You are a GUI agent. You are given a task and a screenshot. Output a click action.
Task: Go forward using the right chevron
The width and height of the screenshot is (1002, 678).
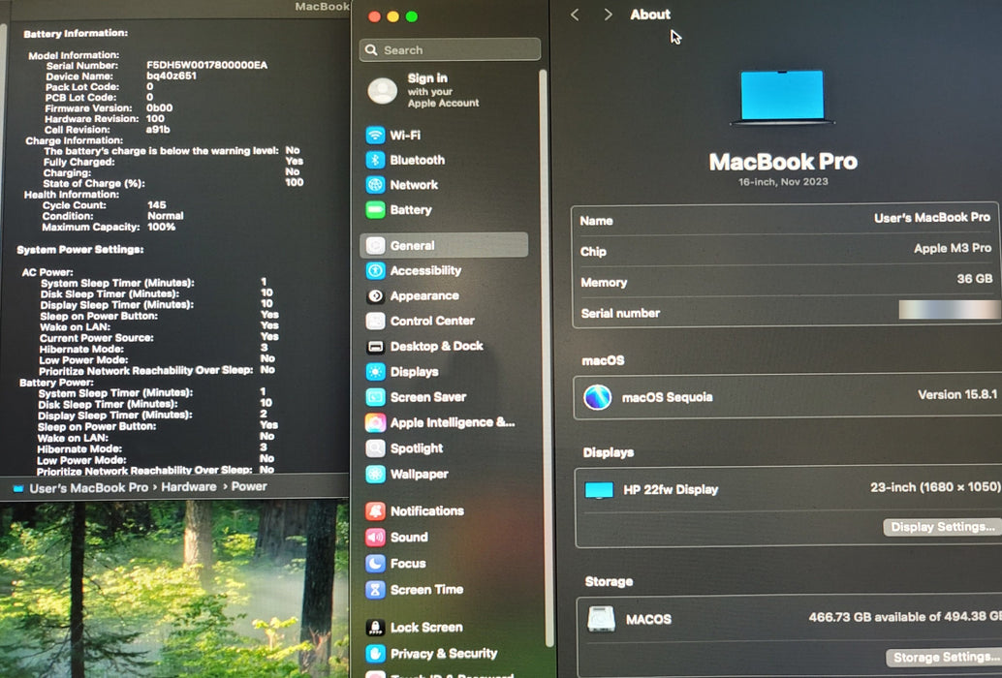pos(608,15)
